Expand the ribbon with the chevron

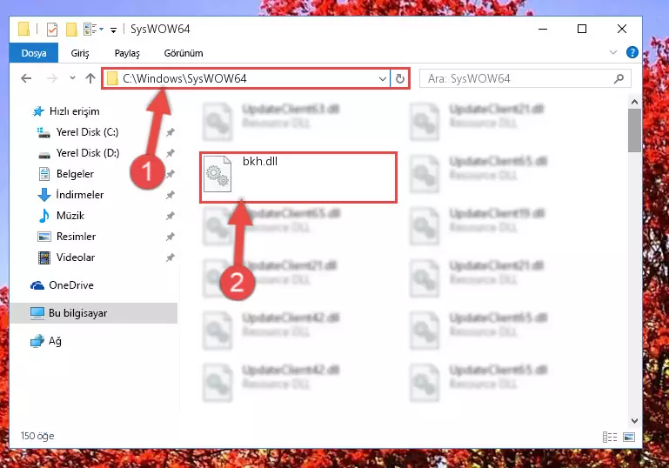(613, 52)
